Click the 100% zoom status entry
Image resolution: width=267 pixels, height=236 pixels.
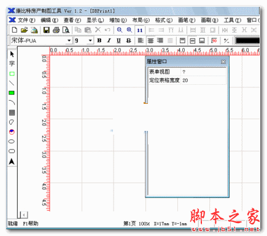click(144, 224)
